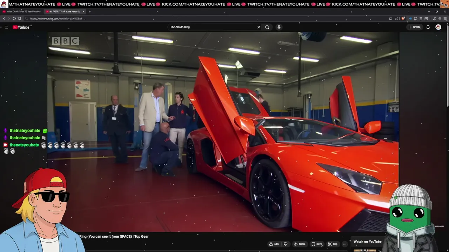Image resolution: width=449 pixels, height=252 pixels.
Task: Click the trash can extension icon
Action: pos(421,19)
